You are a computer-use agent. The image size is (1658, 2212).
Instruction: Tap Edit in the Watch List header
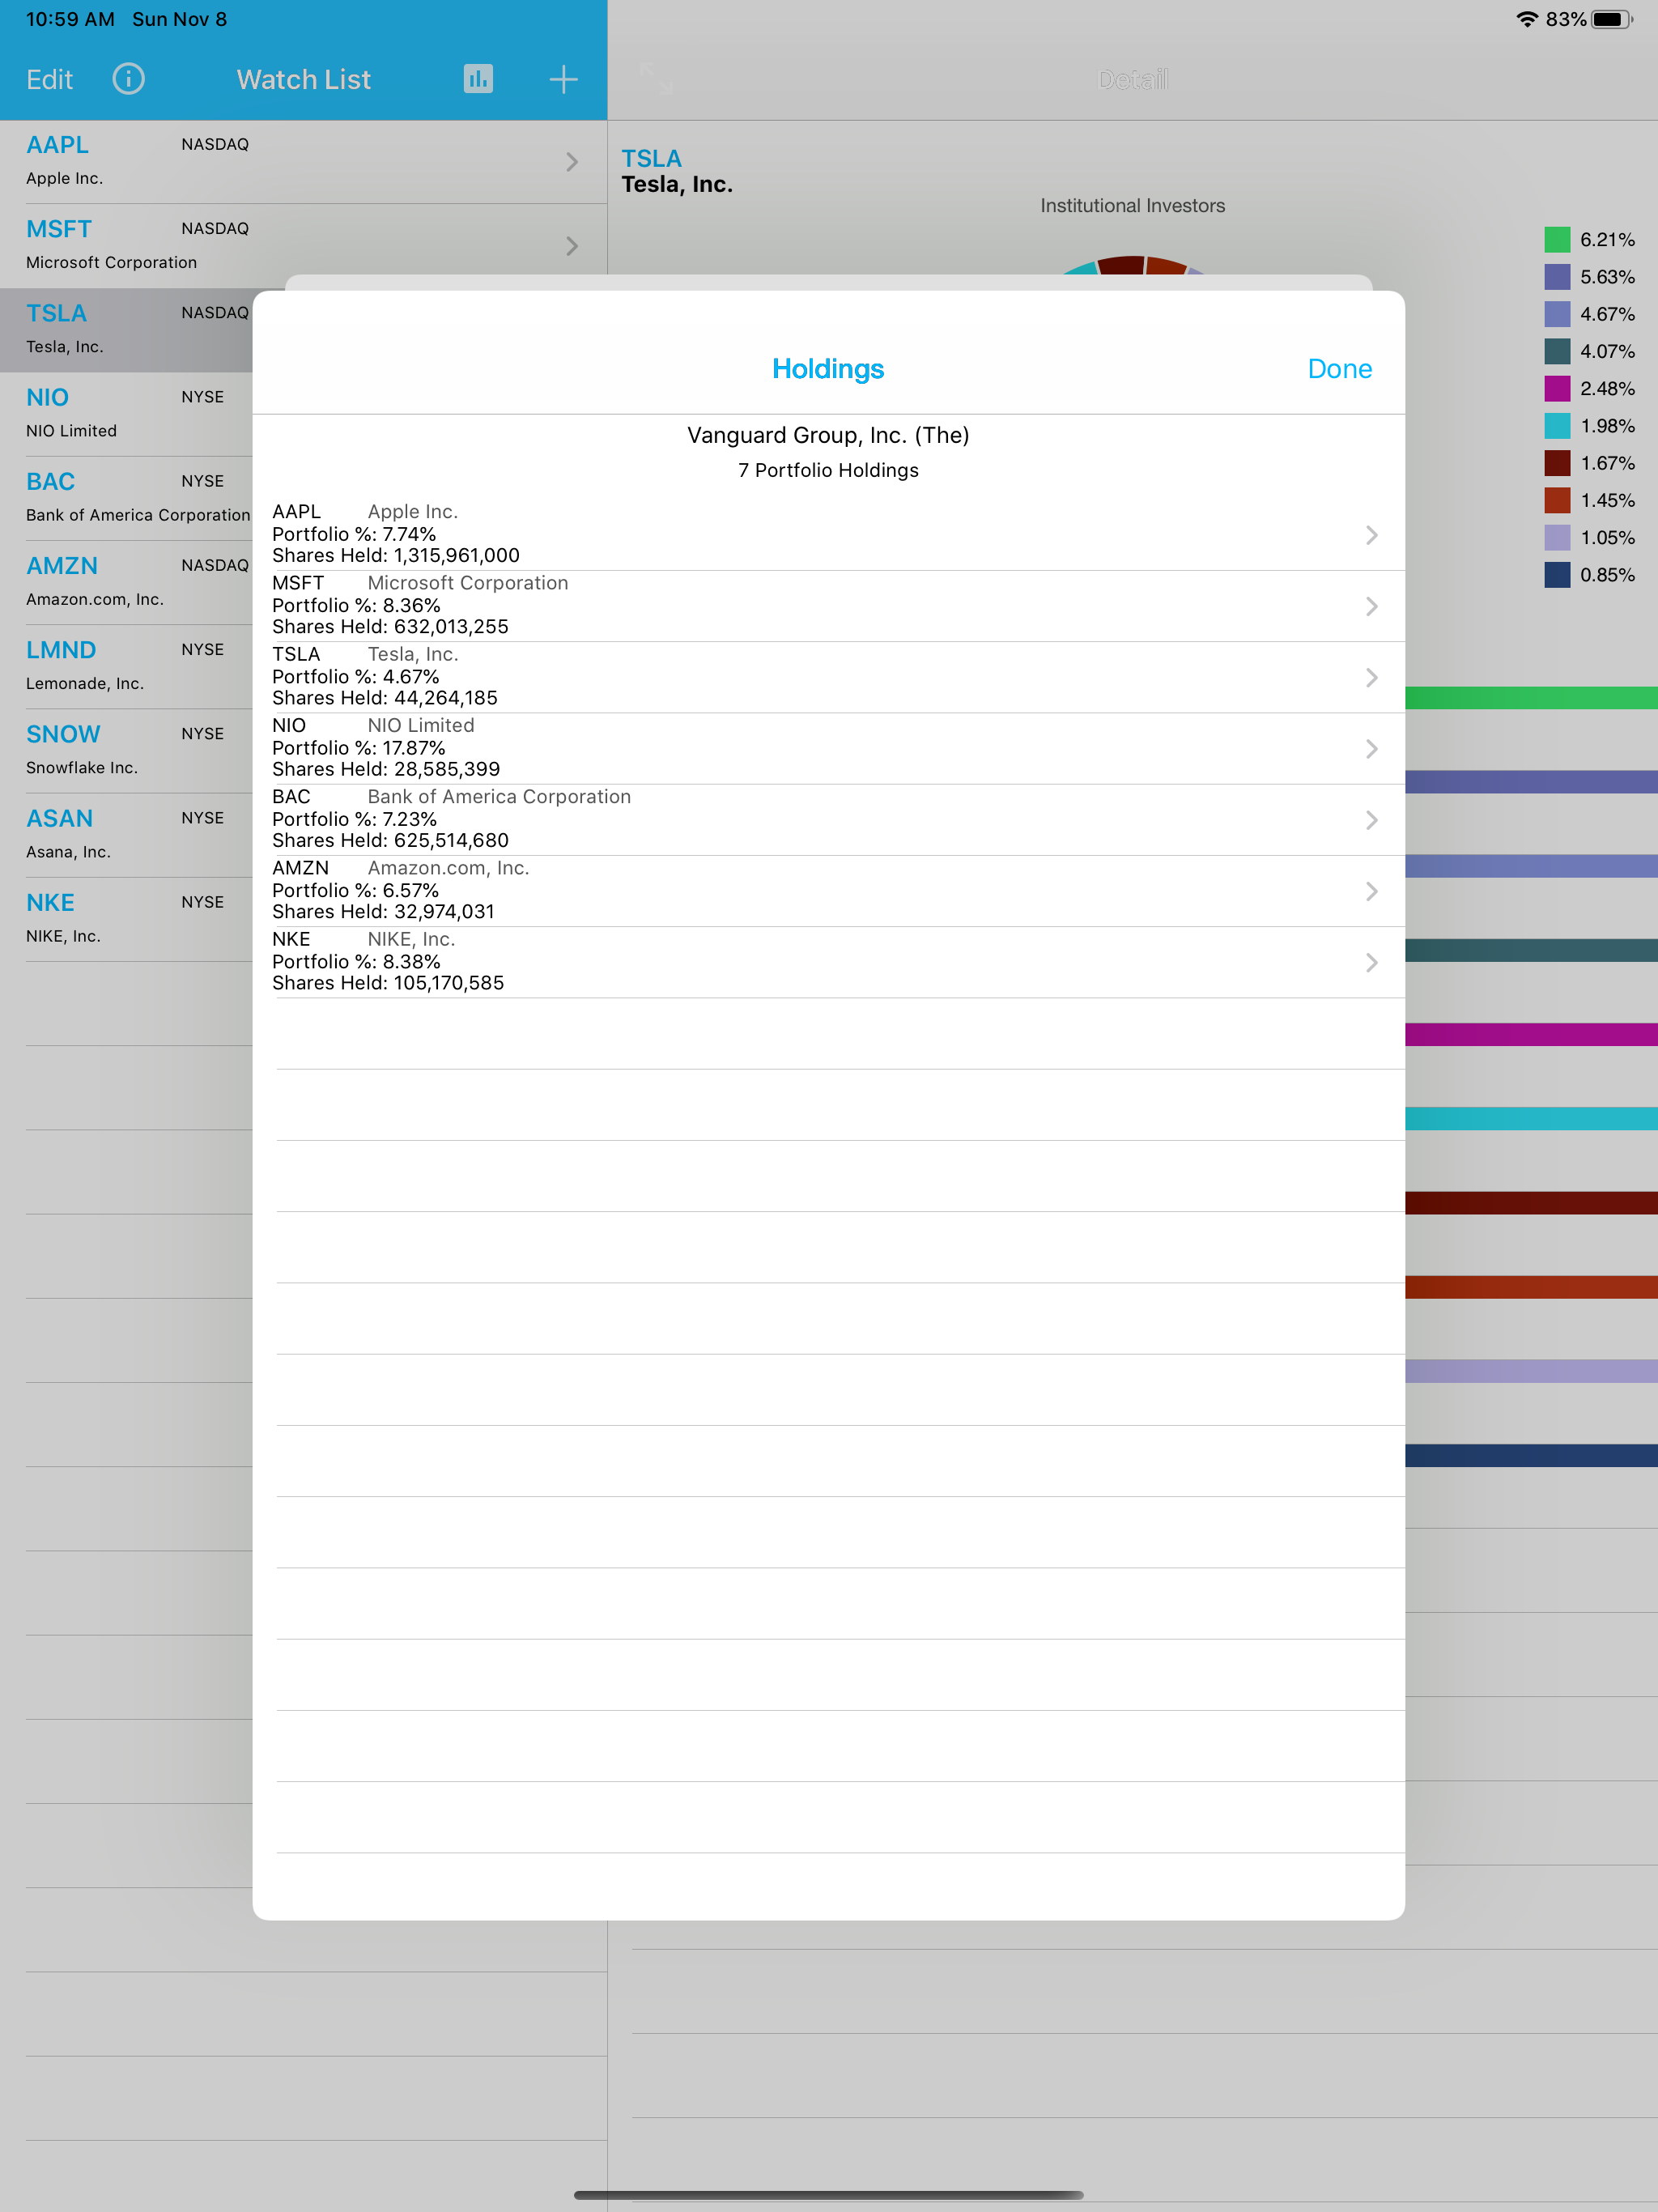click(x=50, y=79)
